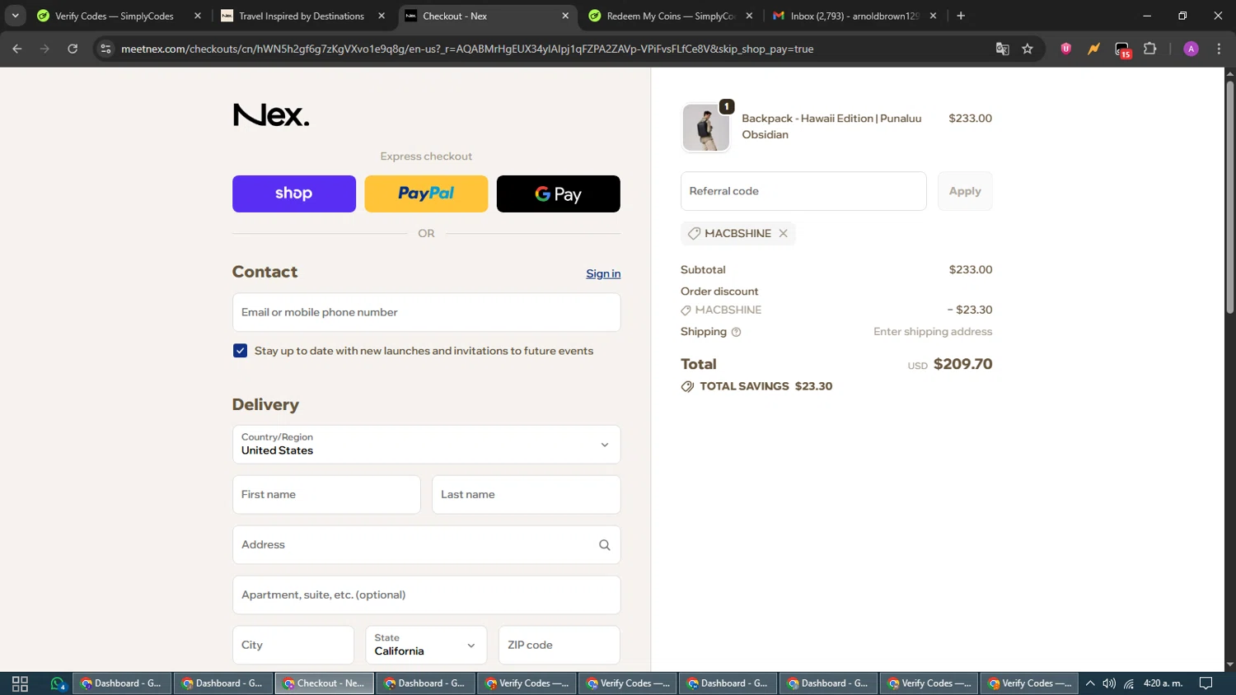The height and width of the screenshot is (695, 1236).
Task: Click the Subtotal $233.00 value
Action: [971, 270]
